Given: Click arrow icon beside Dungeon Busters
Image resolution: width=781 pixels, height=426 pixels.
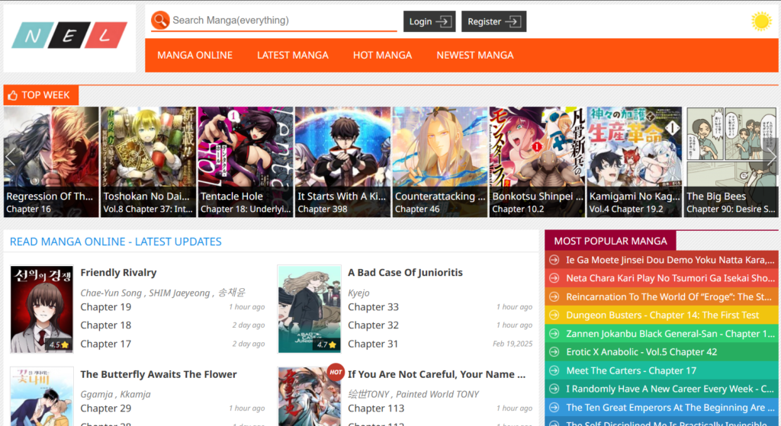Looking at the screenshot, I should (554, 315).
